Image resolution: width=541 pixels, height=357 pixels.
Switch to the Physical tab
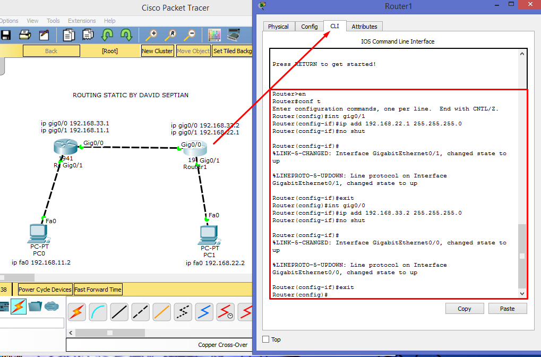[279, 26]
